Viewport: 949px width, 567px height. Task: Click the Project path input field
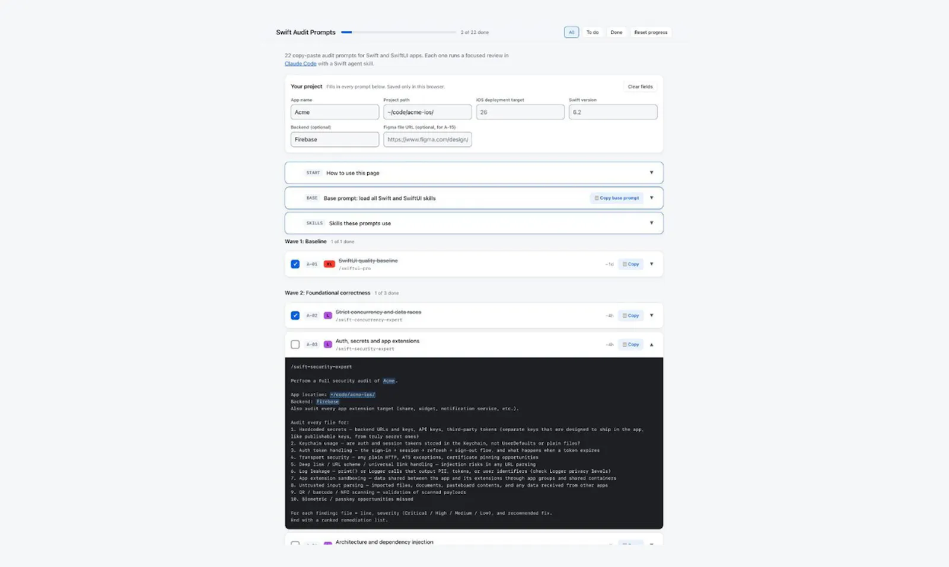(x=427, y=112)
